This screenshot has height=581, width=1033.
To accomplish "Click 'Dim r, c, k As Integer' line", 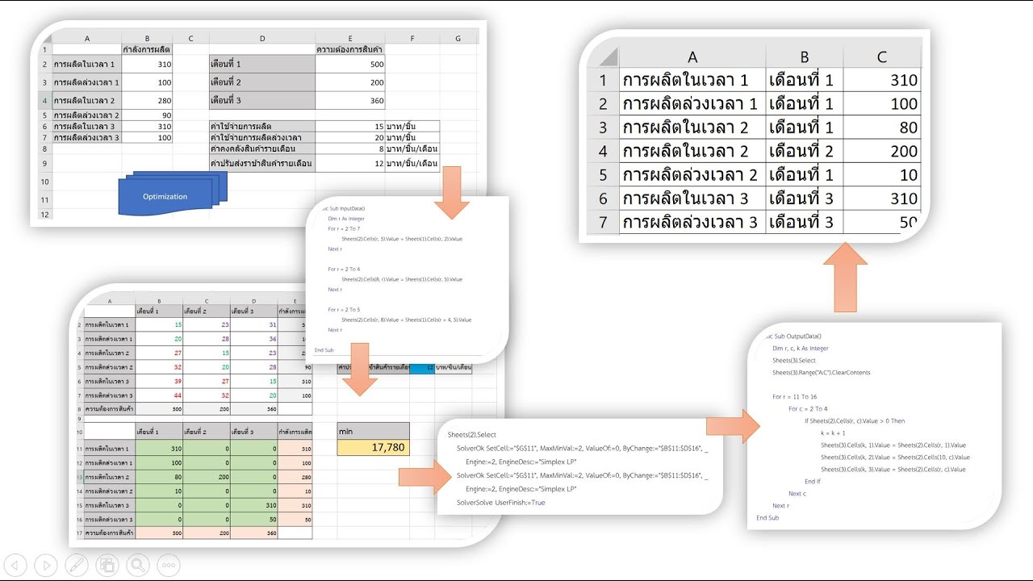I will 800,349.
